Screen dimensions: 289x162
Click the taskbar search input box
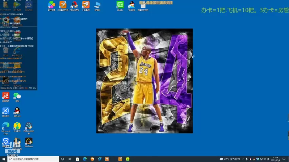click(x=33, y=159)
